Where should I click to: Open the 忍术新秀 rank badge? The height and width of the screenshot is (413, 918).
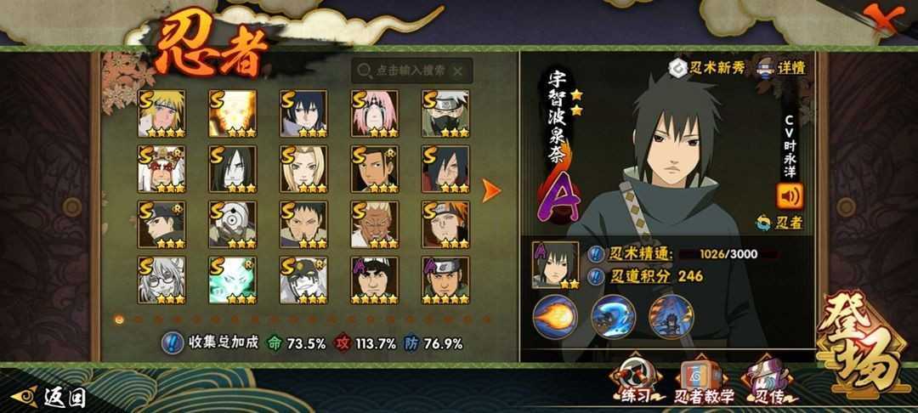tap(708, 67)
